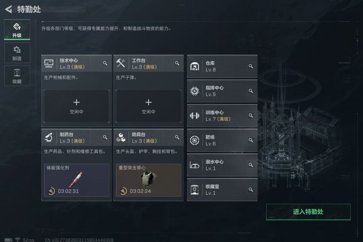View 制药台 details with magnifier icon
This screenshot has width=363, height=242.
click(x=105, y=137)
